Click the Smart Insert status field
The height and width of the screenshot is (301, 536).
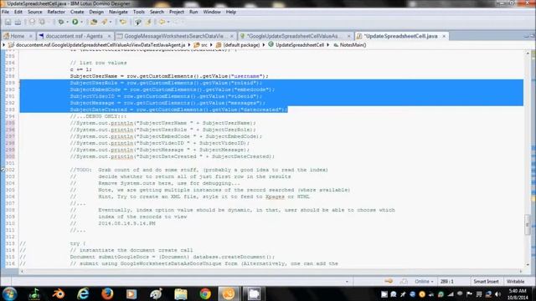point(486,282)
